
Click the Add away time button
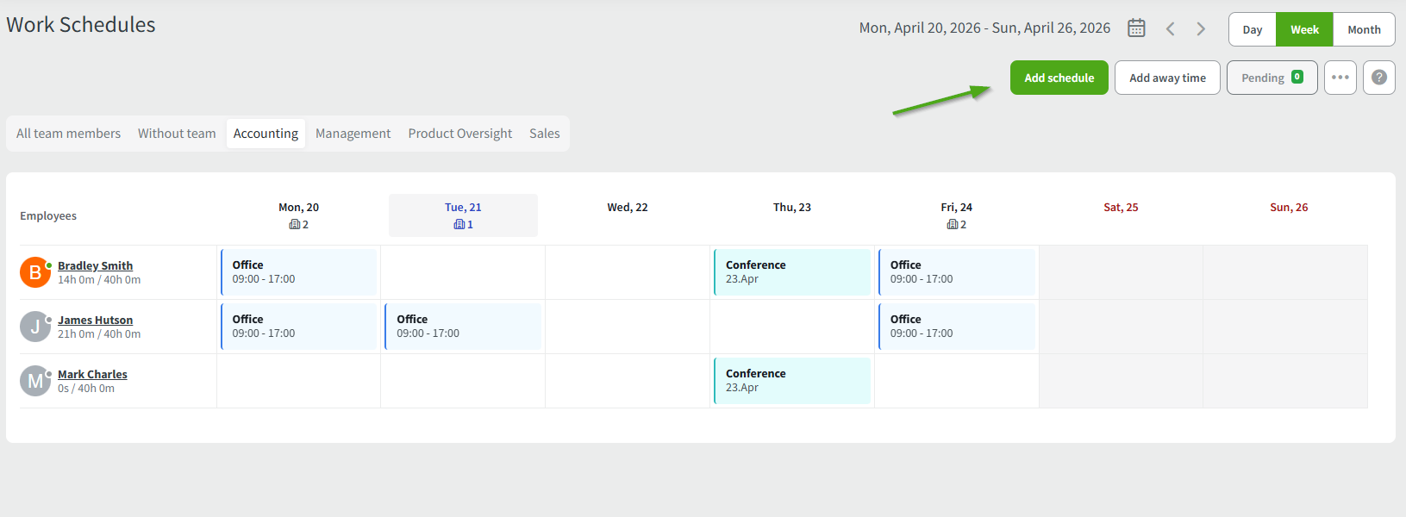pyautogui.click(x=1167, y=78)
